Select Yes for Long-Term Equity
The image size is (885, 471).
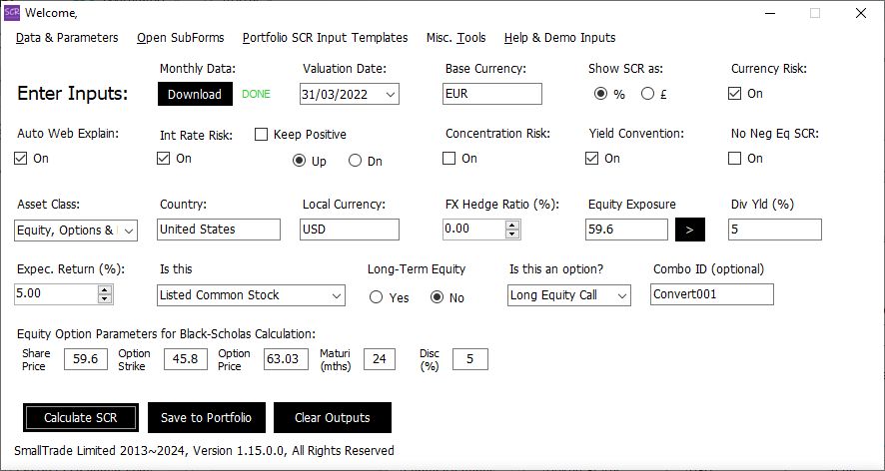377,297
